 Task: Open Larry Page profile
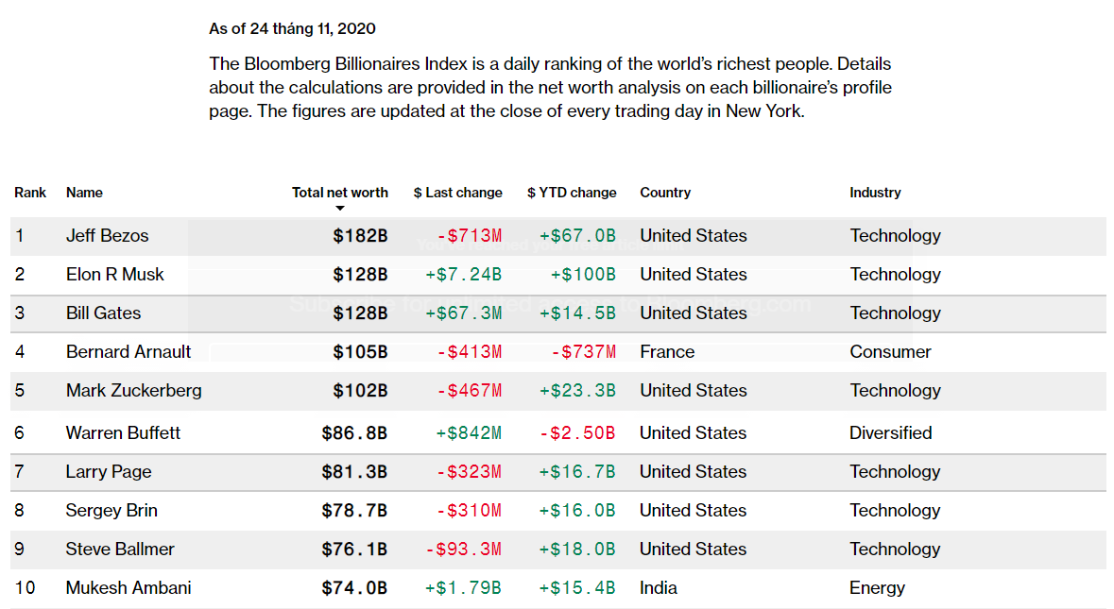coord(109,472)
